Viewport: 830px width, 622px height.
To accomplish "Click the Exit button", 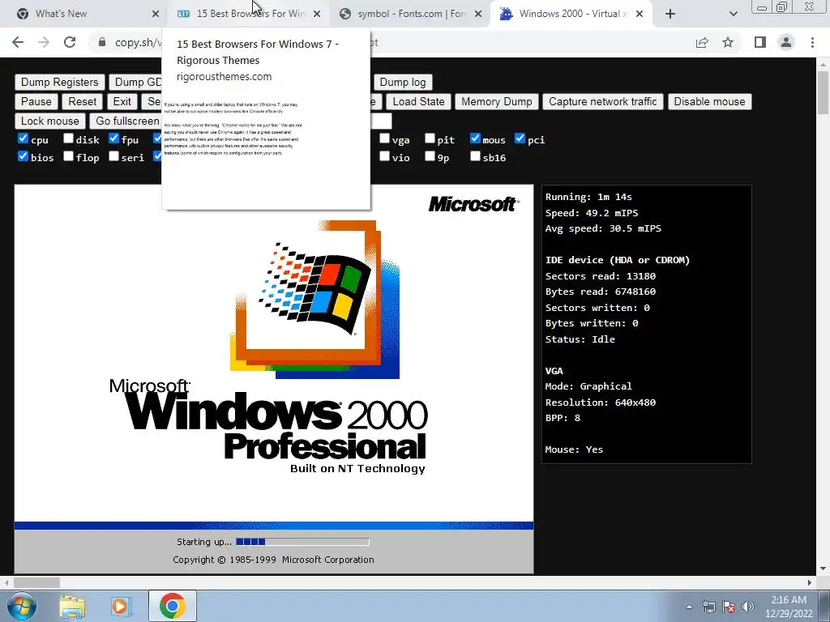I will click(x=122, y=101).
